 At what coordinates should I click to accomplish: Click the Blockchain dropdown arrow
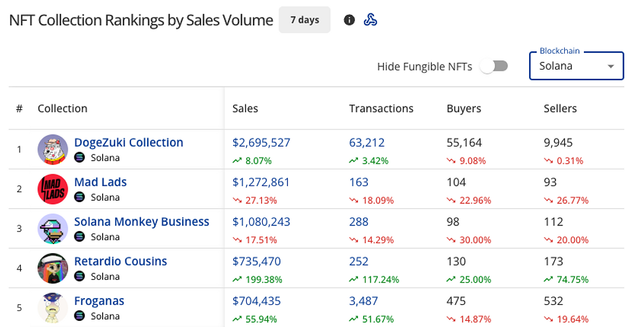pos(611,67)
